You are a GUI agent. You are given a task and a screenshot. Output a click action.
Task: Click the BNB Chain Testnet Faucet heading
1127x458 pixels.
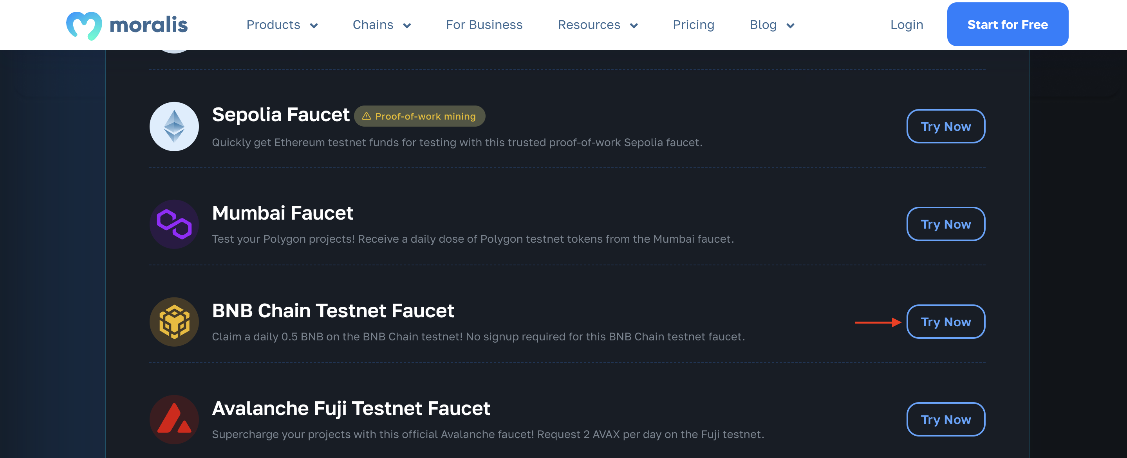tap(333, 311)
